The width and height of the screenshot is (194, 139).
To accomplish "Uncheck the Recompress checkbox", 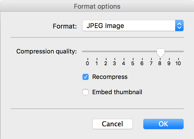I will point(86,77).
